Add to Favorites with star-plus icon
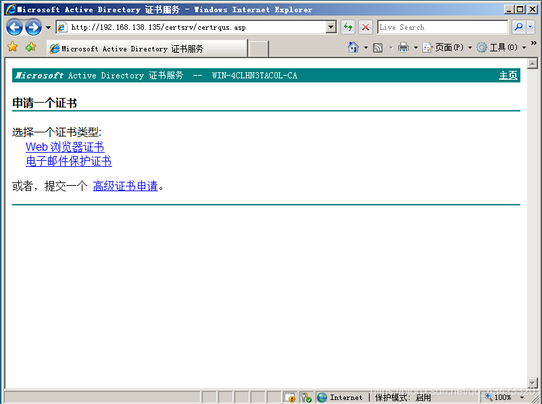Image resolution: width=542 pixels, height=404 pixels. (x=31, y=47)
